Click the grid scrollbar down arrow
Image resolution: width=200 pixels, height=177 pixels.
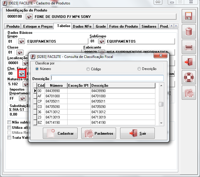[x=161, y=123]
